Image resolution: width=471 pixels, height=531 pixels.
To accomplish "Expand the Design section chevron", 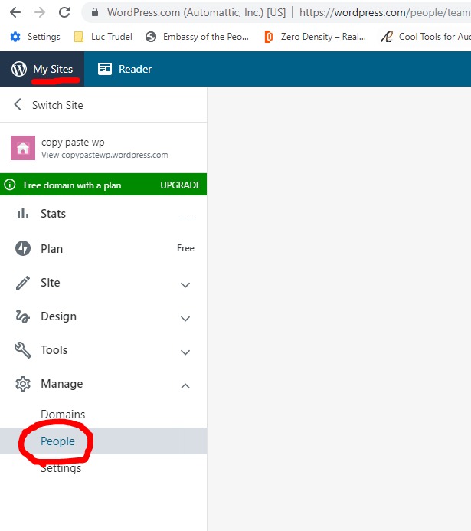I will click(185, 318).
